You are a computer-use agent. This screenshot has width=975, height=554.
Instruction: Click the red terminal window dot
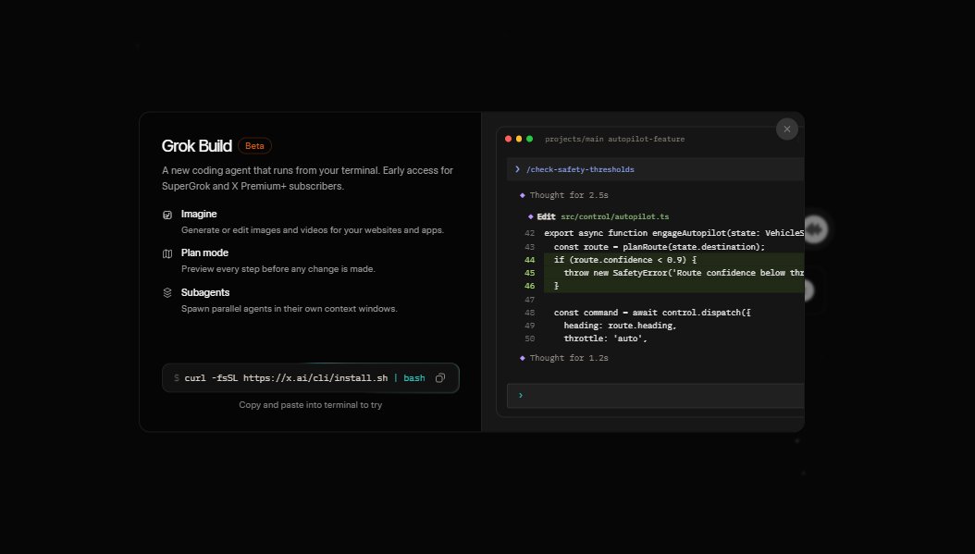508,139
